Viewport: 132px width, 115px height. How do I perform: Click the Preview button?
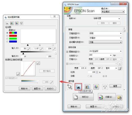pyautogui.click(x=83, y=97)
